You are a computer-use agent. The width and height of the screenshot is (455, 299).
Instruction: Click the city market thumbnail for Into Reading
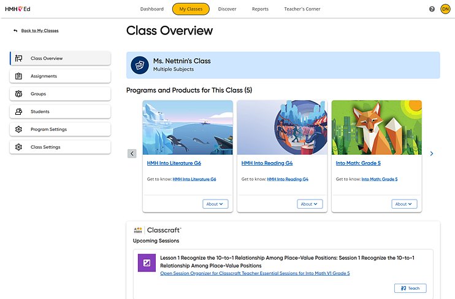pyautogui.click(x=282, y=128)
